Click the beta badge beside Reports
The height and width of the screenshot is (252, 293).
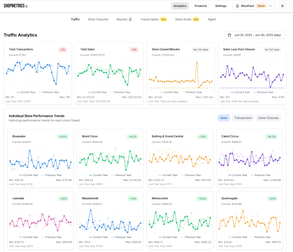coord(130,19)
